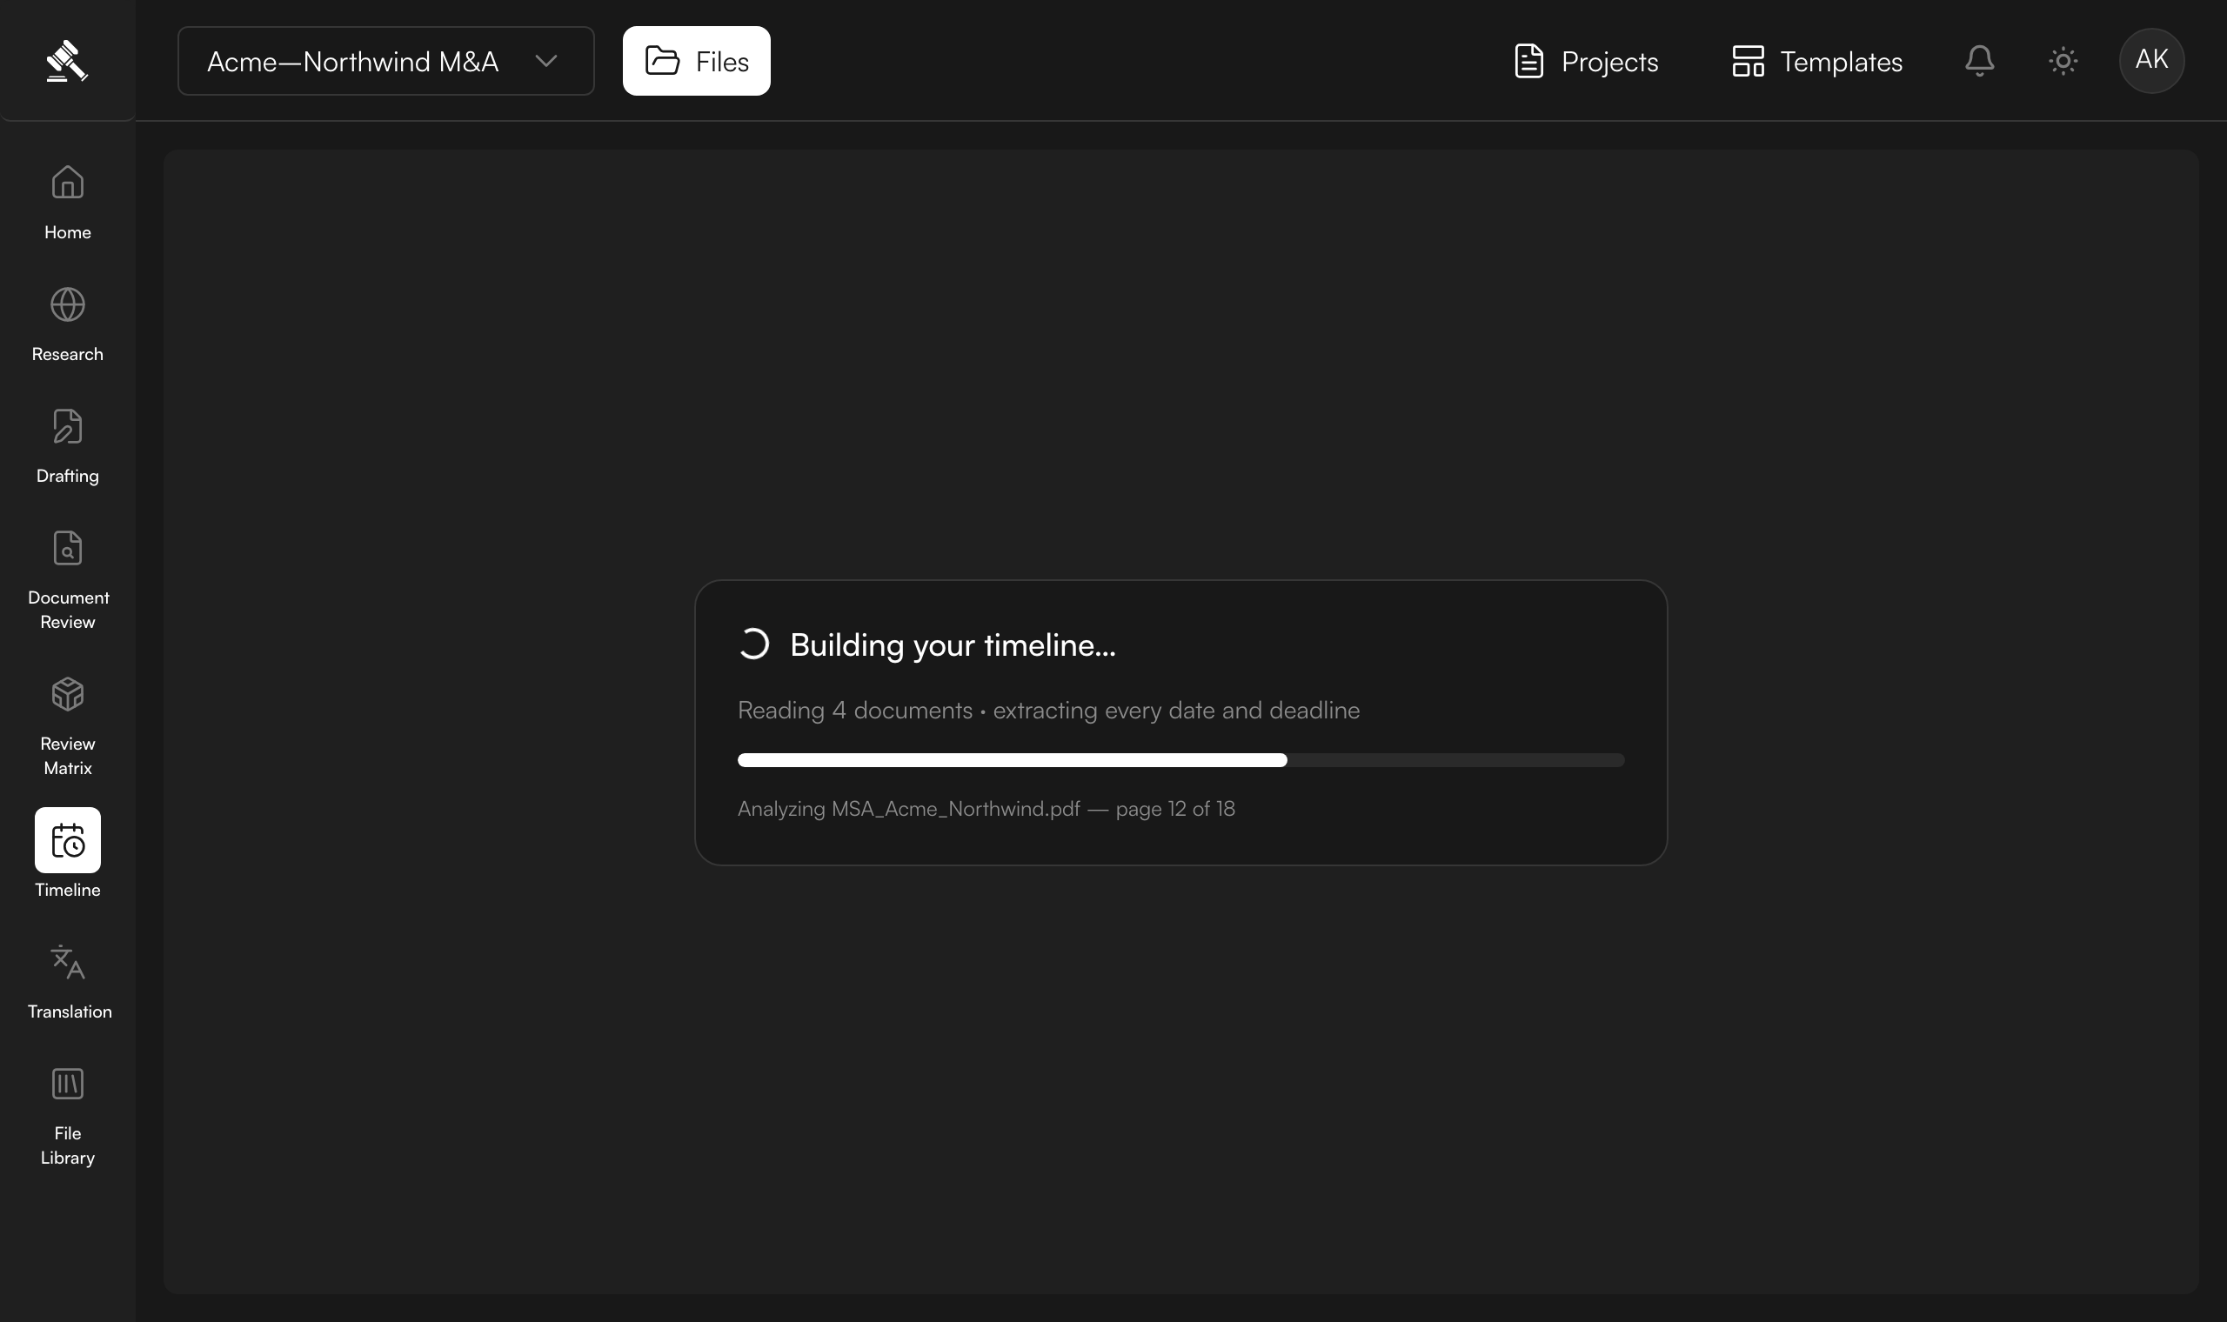Select the Timeline calendar icon
This screenshot has width=2227, height=1322.
[68, 840]
